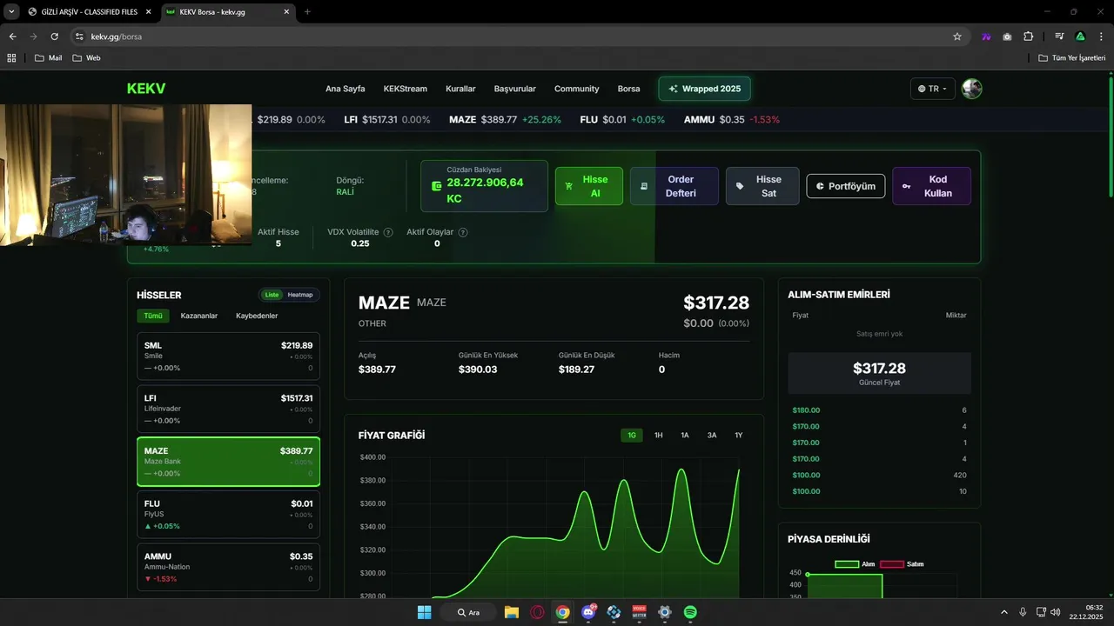Click the Hisse Sat button

[x=762, y=186]
